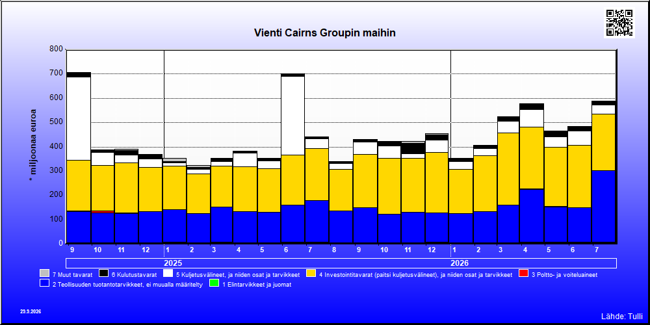Click the blue swatch for 2 Teollisuuden tuotantotarvikkeet
650x325 pixels.
tap(44, 283)
